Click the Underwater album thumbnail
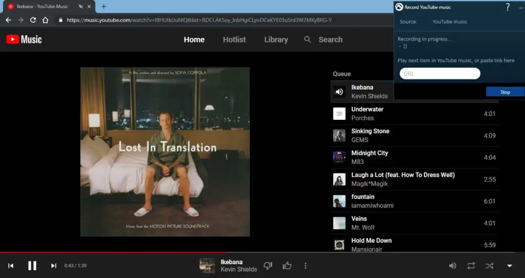This screenshot has width=525, height=278. click(x=339, y=114)
